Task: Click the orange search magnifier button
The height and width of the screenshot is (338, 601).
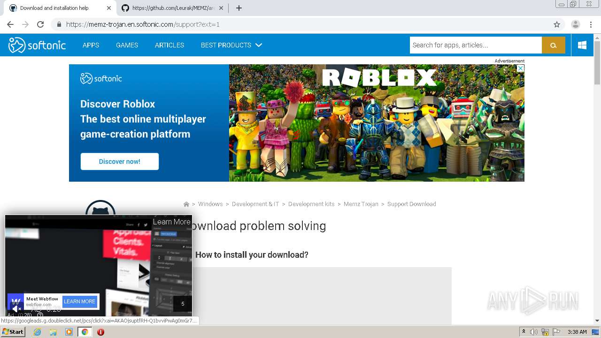Action: (x=553, y=45)
